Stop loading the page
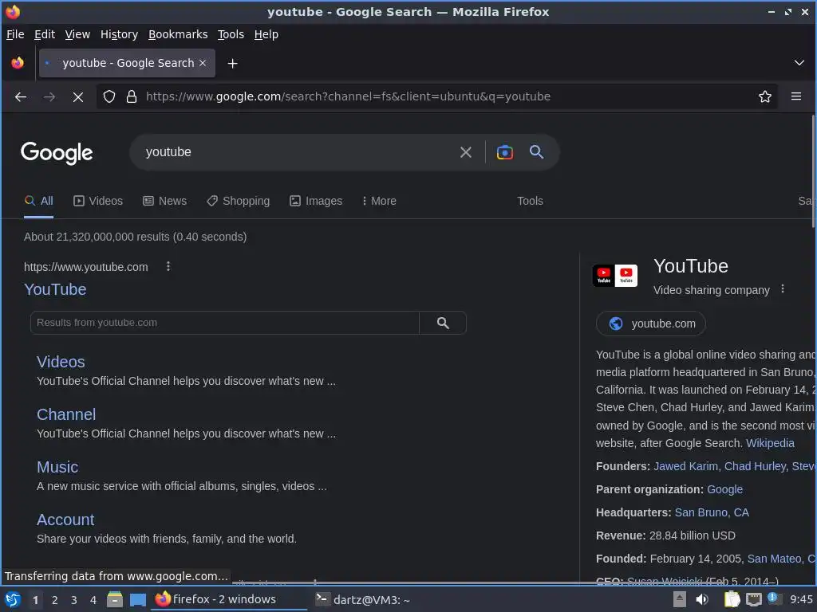The image size is (817, 612). pos(78,96)
